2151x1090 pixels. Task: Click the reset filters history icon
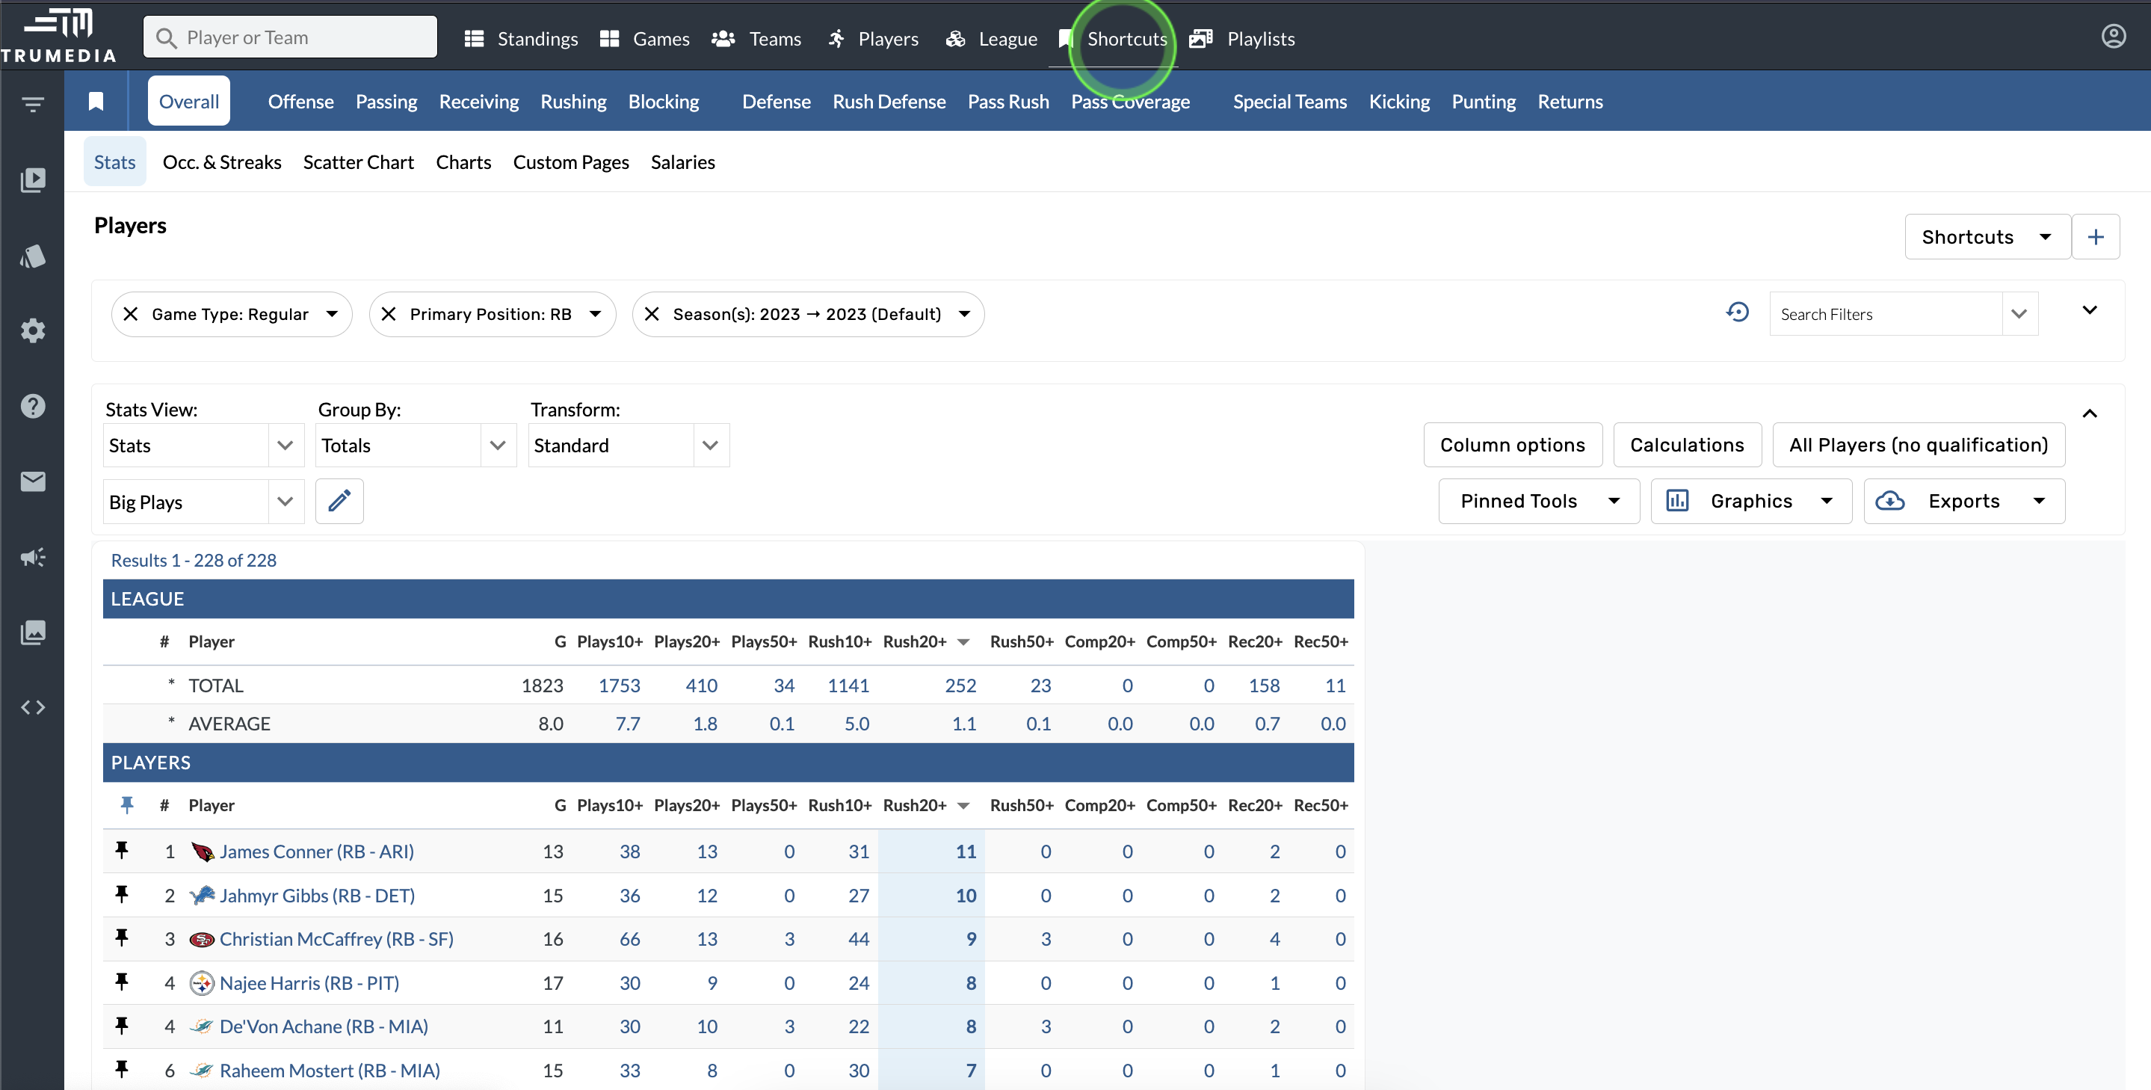(x=1737, y=312)
